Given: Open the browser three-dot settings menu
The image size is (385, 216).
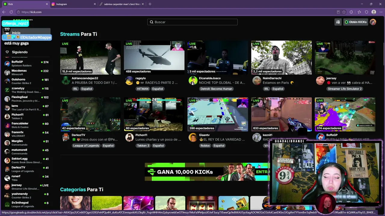Looking at the screenshot, I should coord(381,12).
